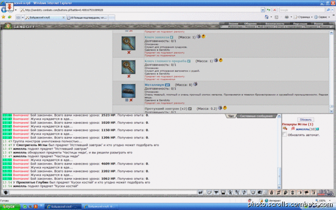Open the Общение menu
Screen dimensions: 336x210
tap(250, 24)
